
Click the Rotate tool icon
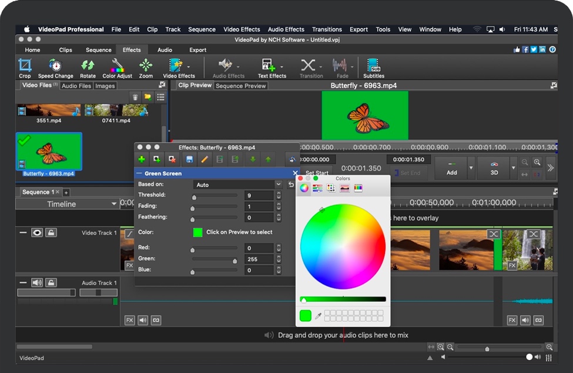[88, 67]
